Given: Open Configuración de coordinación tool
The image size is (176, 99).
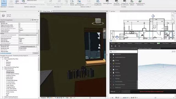Looking at the screenshot, I should click(125, 3).
